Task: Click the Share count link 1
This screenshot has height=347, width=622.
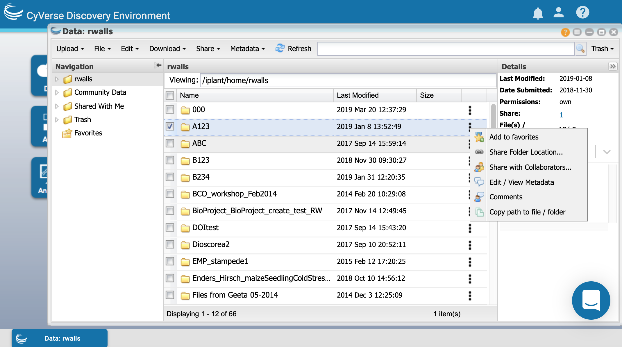Action: pos(561,115)
